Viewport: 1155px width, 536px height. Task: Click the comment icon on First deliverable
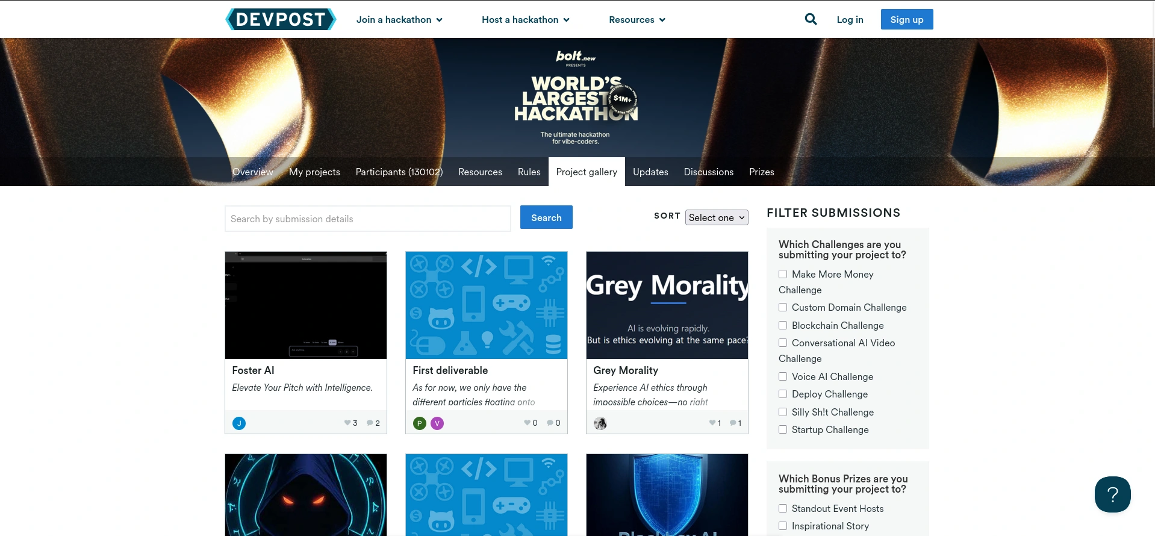(550, 423)
